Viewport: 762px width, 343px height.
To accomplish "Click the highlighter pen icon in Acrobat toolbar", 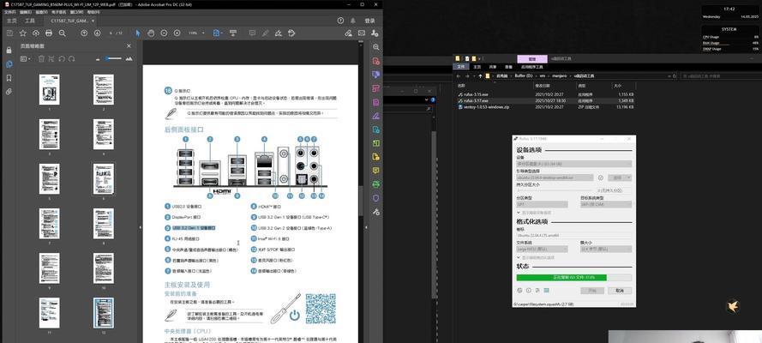I will click(x=266, y=33).
